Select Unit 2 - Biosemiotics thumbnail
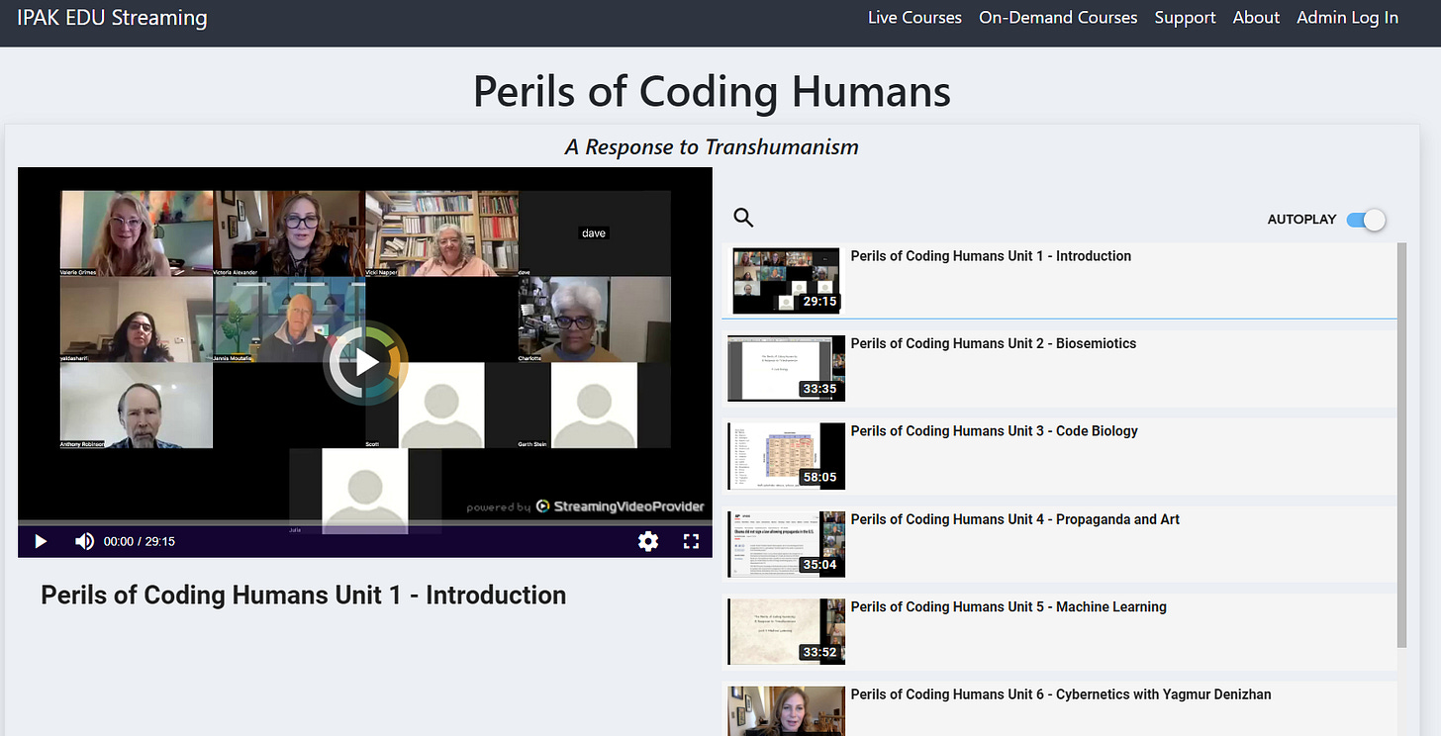The width and height of the screenshot is (1441, 736). coord(786,368)
